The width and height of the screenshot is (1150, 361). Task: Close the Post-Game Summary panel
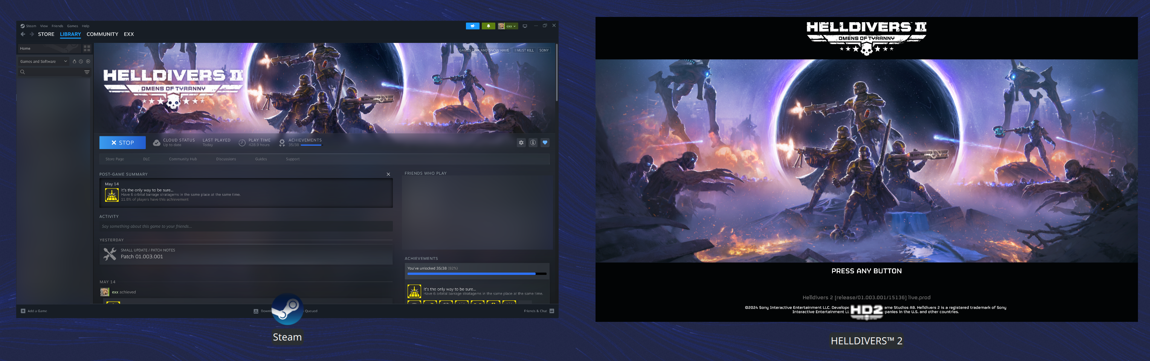[388, 174]
